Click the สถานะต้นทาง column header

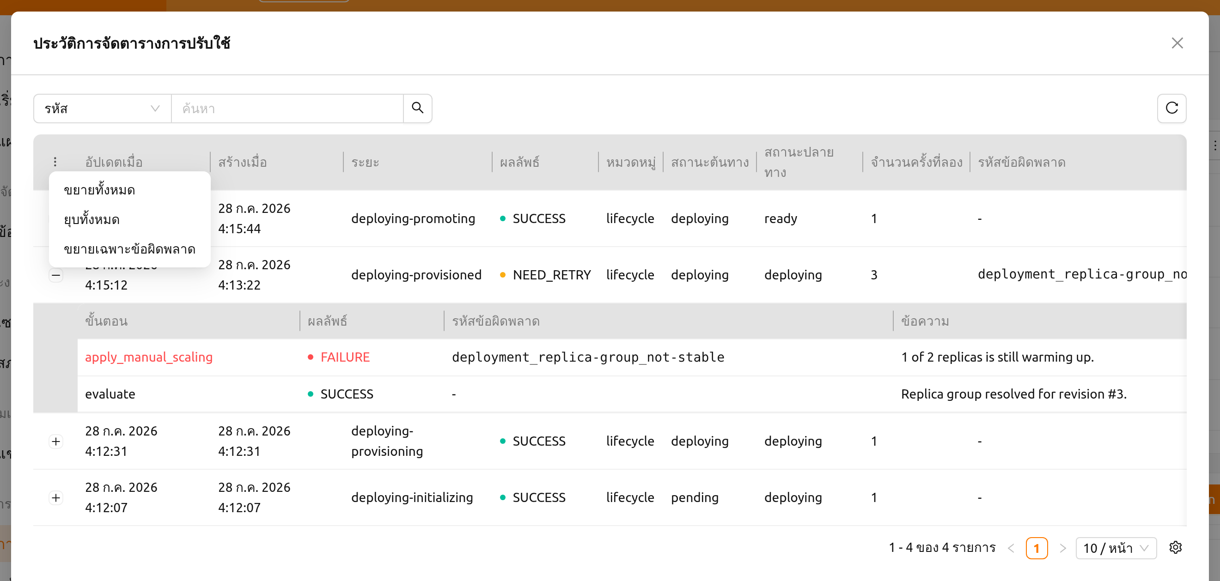coord(709,162)
